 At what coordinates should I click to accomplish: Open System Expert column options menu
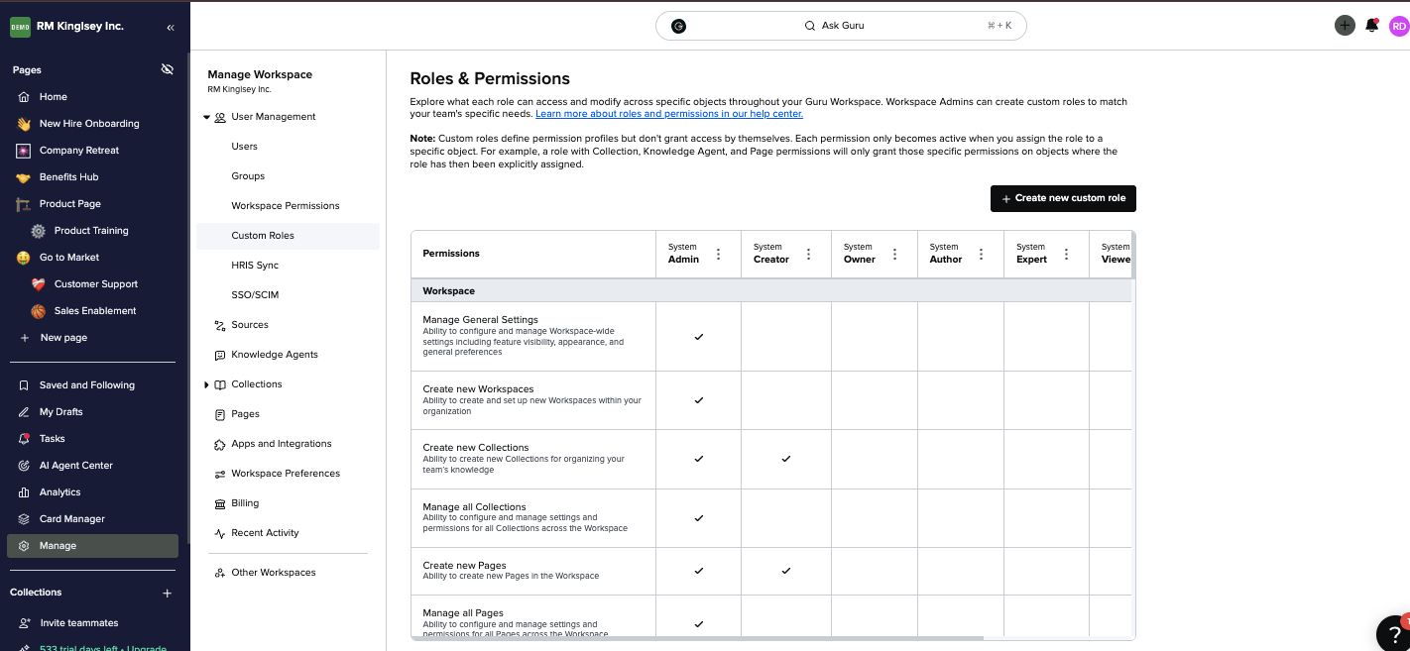[1067, 254]
